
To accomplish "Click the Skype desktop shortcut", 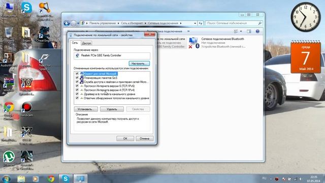I will click(x=26, y=9).
